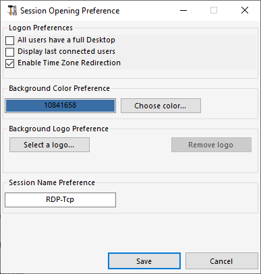The height and width of the screenshot is (274, 261).
Task: Close the Session Opening Preference dialog
Action: point(245,10)
